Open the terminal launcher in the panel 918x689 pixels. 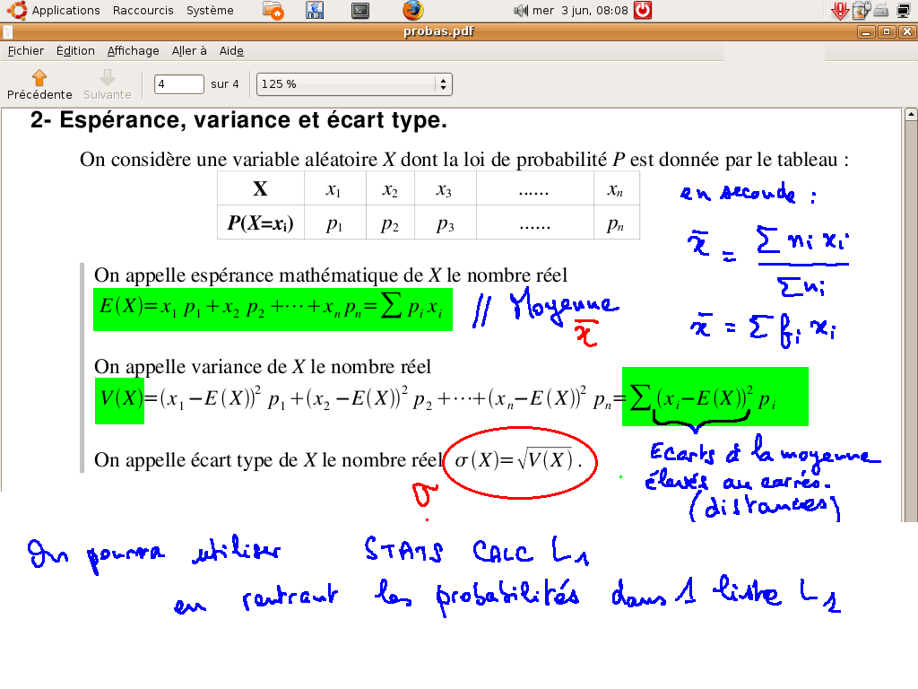360,10
